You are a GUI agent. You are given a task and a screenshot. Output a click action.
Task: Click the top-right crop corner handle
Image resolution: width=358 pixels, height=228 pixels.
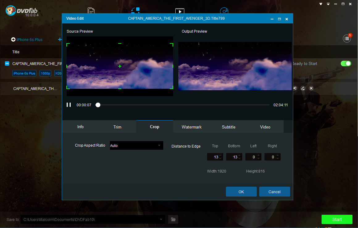tap(172, 44)
